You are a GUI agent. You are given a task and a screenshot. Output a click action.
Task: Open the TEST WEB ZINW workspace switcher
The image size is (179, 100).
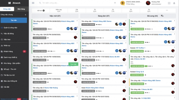131,3
